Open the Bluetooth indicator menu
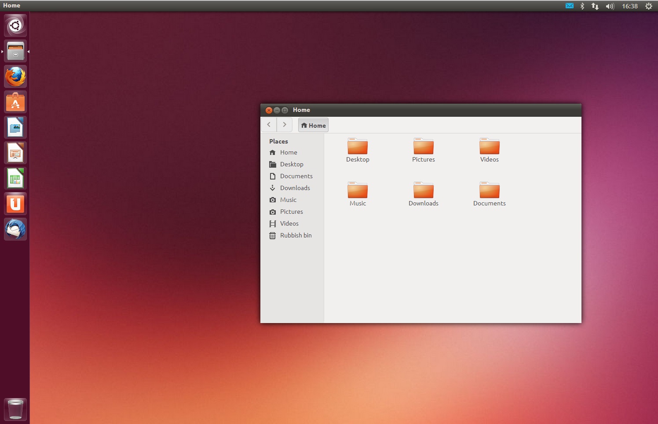 tap(582, 6)
